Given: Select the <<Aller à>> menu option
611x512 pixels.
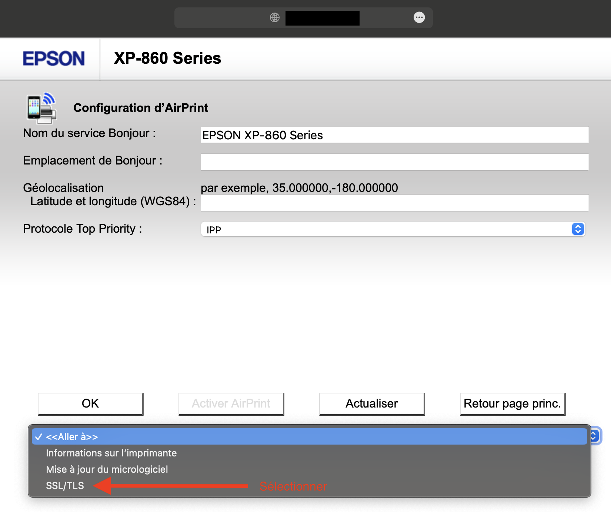Looking at the screenshot, I should [x=310, y=437].
